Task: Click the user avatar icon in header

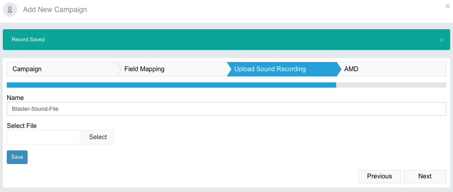Action: tap(10, 10)
